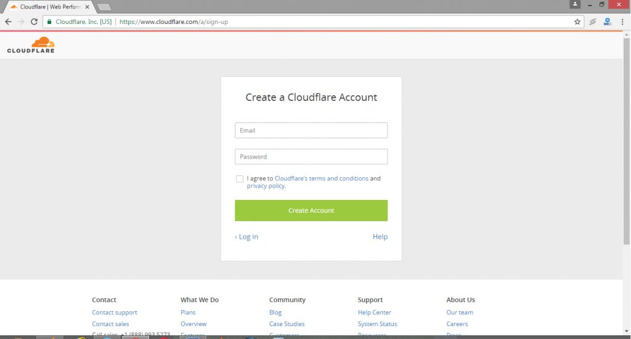Click the browser forward arrow
The image size is (631, 339).
22,22
